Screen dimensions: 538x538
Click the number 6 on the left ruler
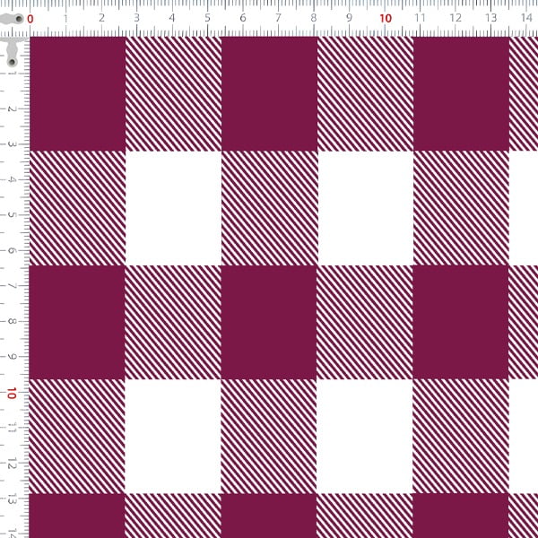[x=12, y=250]
